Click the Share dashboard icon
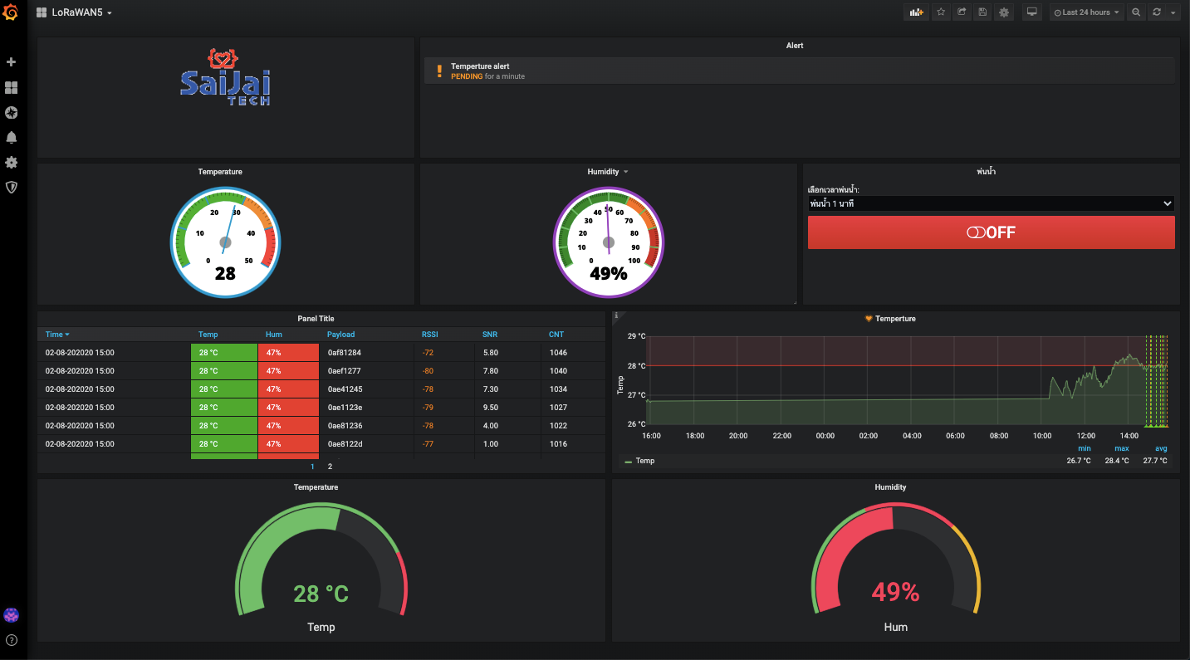This screenshot has width=1190, height=660. tap(962, 12)
